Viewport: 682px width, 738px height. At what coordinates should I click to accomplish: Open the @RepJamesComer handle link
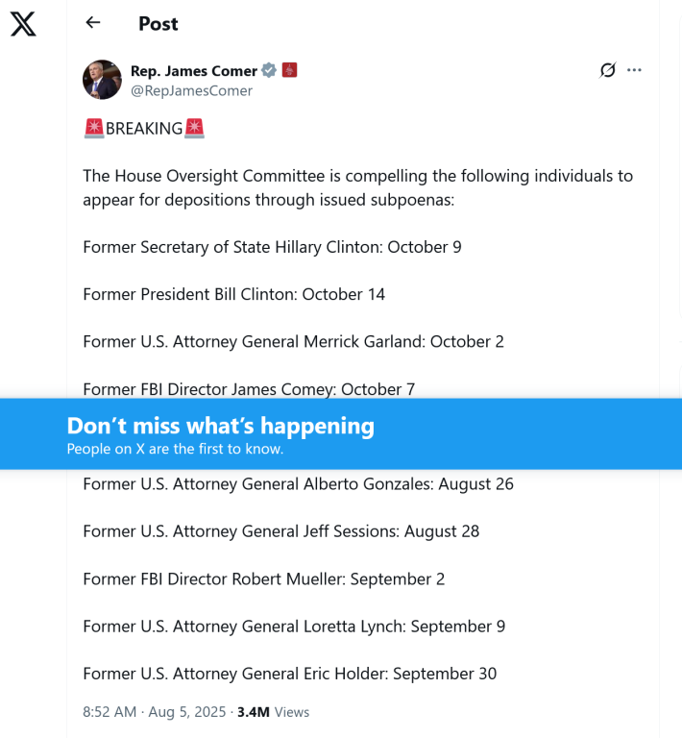(191, 90)
